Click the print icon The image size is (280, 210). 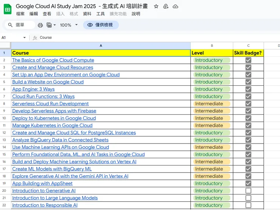(40, 25)
